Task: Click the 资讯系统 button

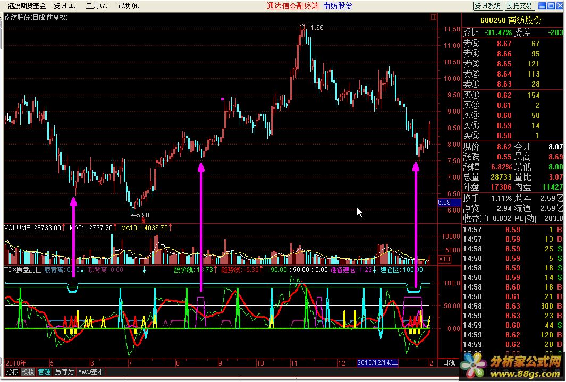Action: coord(488,6)
